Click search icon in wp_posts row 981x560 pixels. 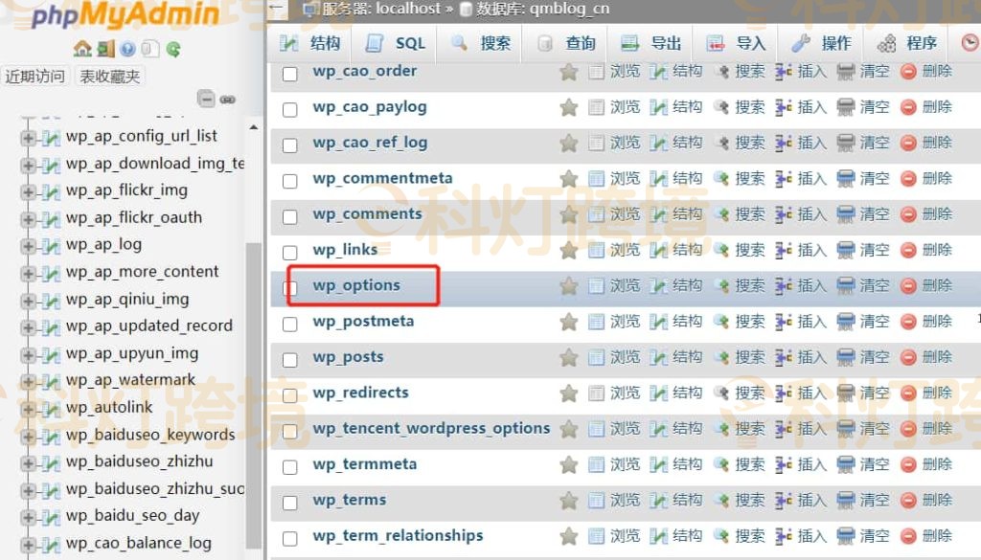click(x=720, y=357)
